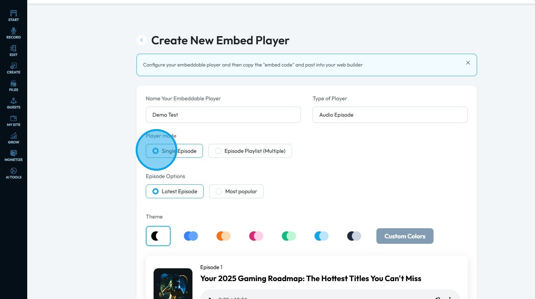
Task: Open the Type of Player dropdown
Action: [390, 115]
